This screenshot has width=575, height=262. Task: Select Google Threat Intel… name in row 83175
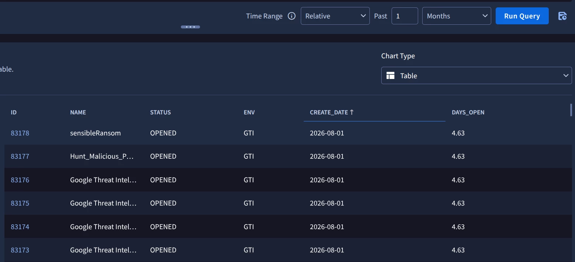pos(103,203)
